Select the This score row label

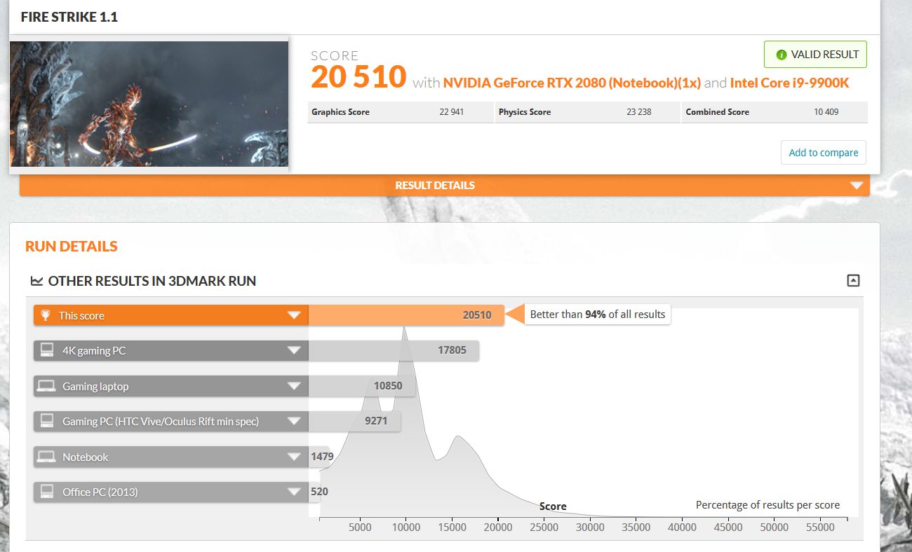point(81,316)
